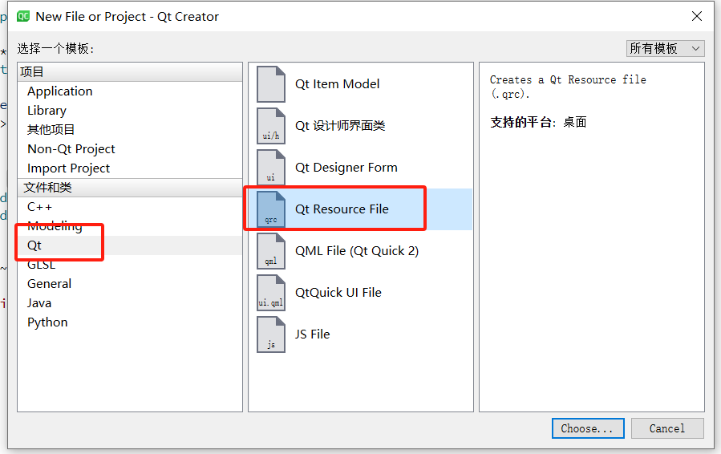Click the ui.qml QtQuick file icon
This screenshot has width=721, height=454.
[271, 293]
